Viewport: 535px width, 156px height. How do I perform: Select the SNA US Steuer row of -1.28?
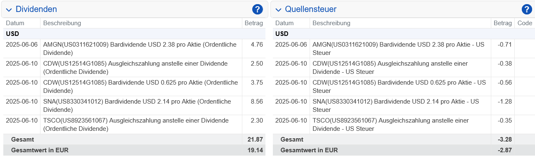coord(403,106)
